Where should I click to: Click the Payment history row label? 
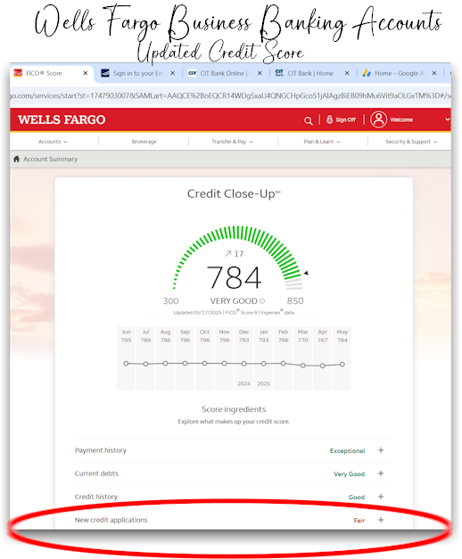coord(101,450)
